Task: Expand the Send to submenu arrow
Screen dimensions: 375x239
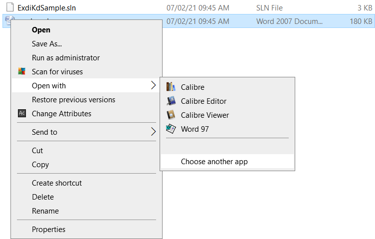Action: (x=153, y=132)
